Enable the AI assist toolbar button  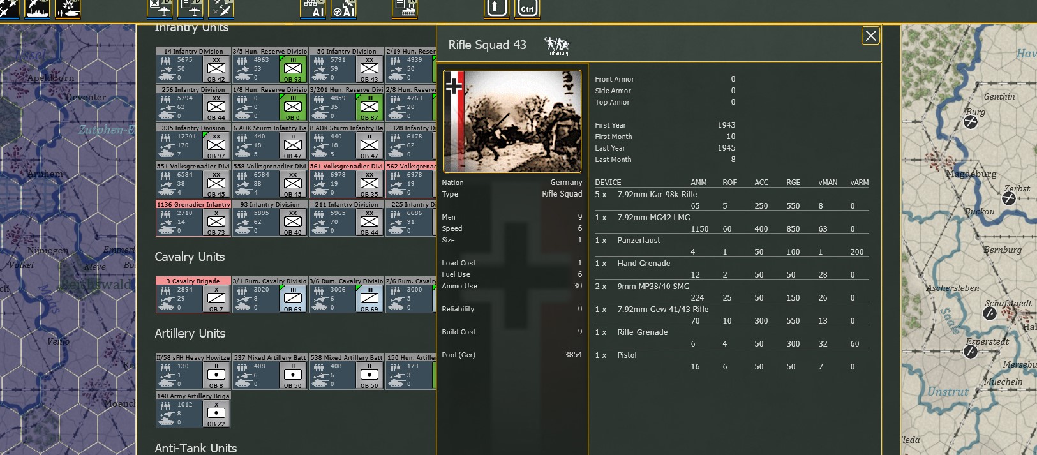313,8
